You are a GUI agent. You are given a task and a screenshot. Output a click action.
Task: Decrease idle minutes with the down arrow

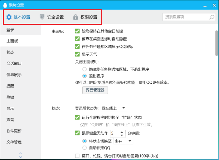122,135
